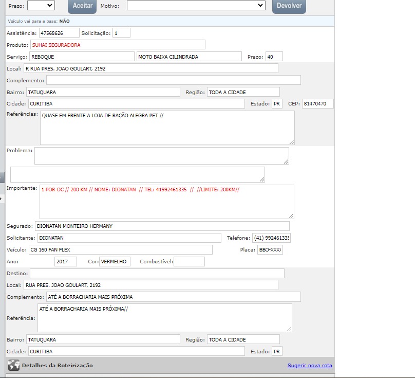Screen dimensions: 415x378
Task: Click the Detalhes da Roteirização heading
Action: click(58, 365)
